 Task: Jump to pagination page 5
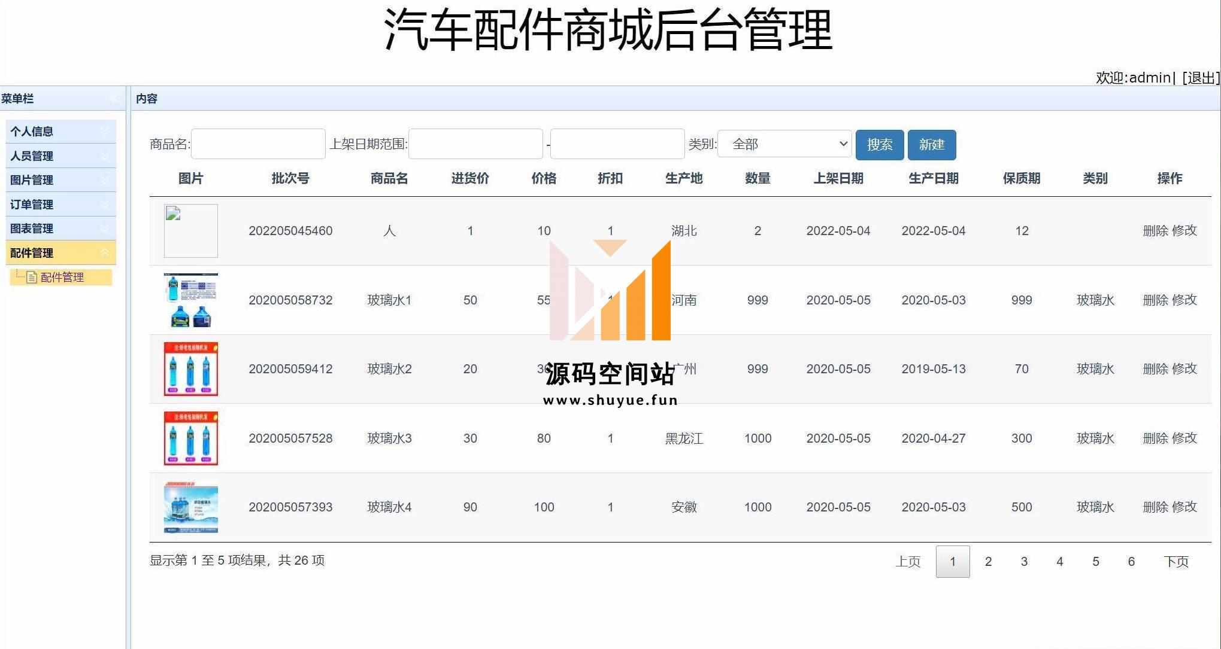(1096, 562)
